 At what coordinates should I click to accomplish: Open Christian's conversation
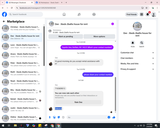point(21,28)
